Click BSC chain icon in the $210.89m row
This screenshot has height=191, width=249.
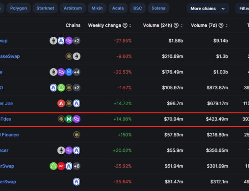[x=69, y=56]
